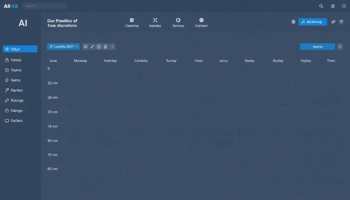Viewport: 350px width, 200px height.
Task: Switch to the Camtart tab
Action: (201, 23)
